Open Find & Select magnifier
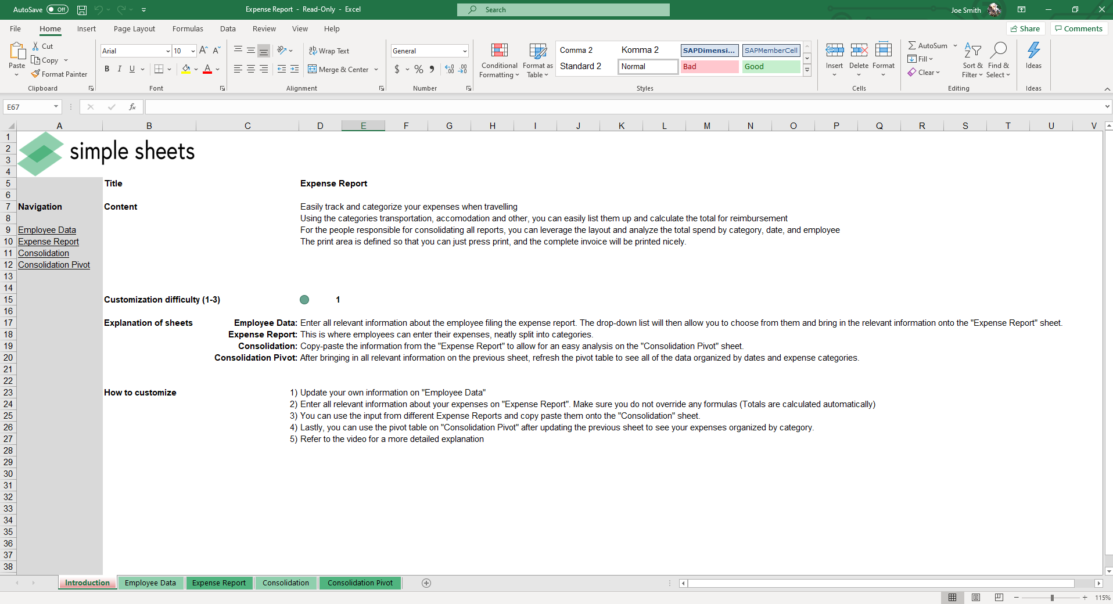This screenshot has height=604, width=1113. click(x=998, y=60)
